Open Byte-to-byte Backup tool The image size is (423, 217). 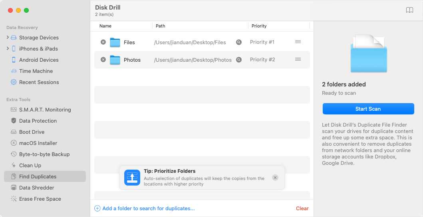pos(45,154)
